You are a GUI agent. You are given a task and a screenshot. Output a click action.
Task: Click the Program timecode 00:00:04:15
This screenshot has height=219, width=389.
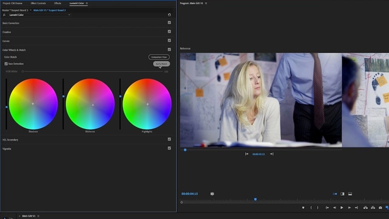click(x=189, y=194)
